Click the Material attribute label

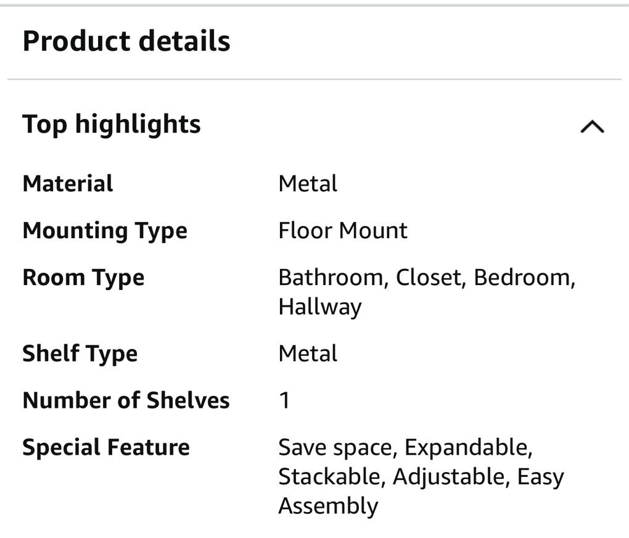click(x=68, y=184)
